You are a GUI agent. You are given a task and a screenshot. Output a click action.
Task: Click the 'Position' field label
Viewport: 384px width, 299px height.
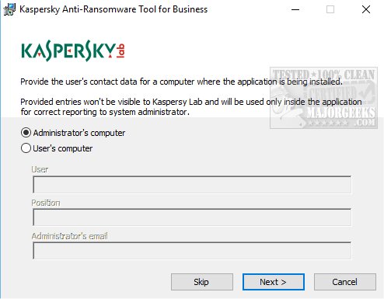(46, 203)
